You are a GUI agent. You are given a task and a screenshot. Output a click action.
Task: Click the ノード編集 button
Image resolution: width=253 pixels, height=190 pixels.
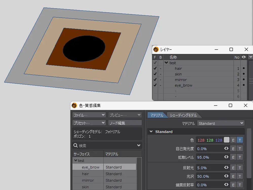[125, 123]
